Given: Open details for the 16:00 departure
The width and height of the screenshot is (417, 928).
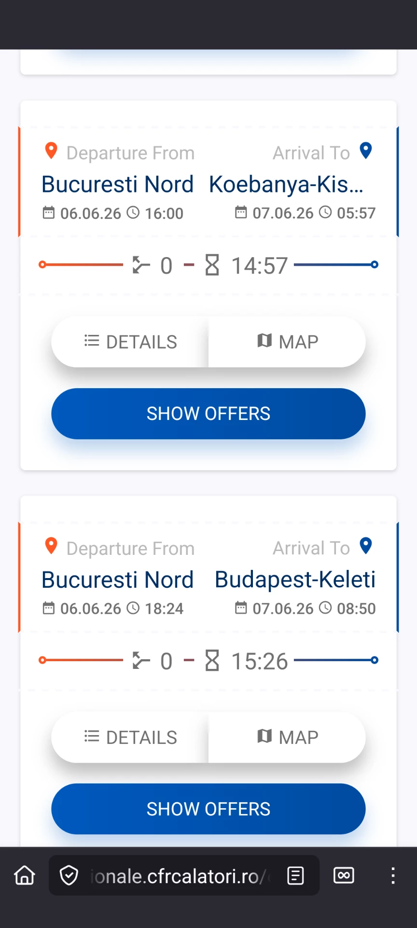Looking at the screenshot, I should 130,342.
